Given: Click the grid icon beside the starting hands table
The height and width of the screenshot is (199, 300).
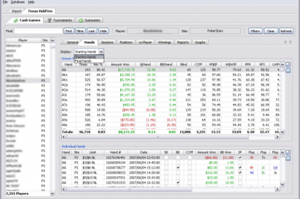Looking at the screenshot, I should [288, 70].
